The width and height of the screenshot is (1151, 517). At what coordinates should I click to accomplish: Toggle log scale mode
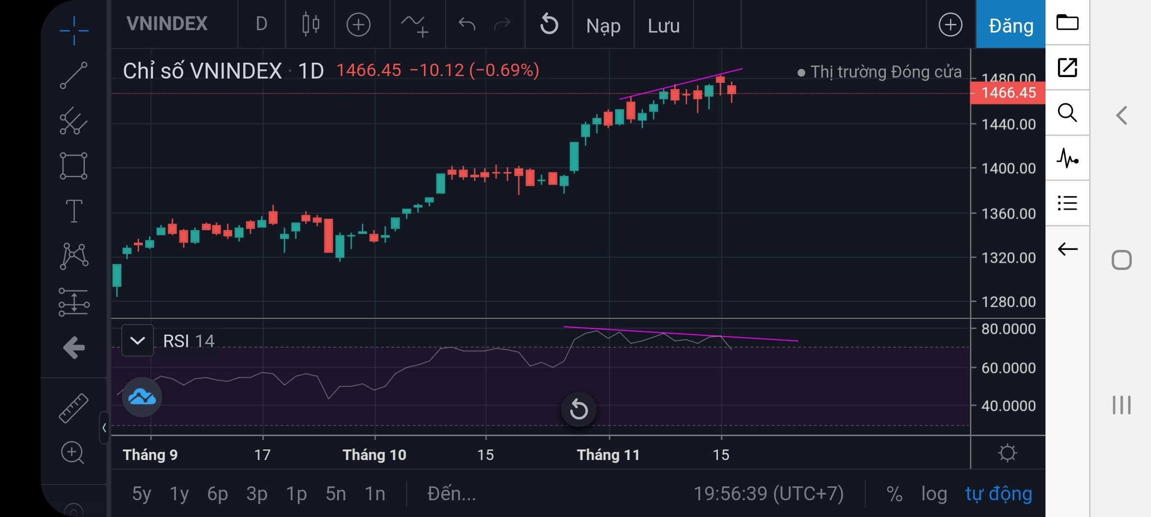[934, 495]
